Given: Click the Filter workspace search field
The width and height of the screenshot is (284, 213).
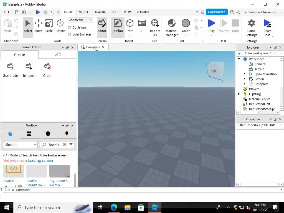Looking at the screenshot, I should tap(261, 53).
